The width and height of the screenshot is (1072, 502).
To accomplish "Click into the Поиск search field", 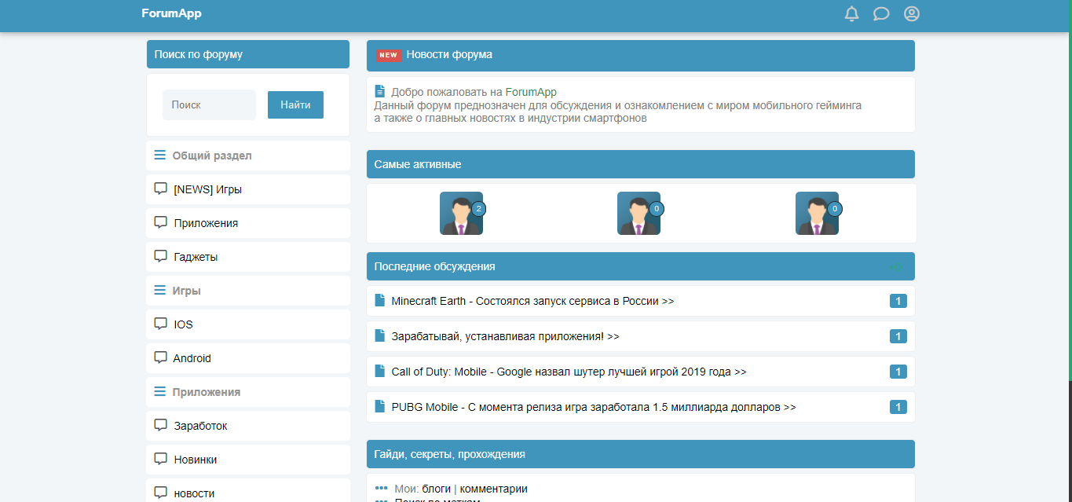I will pos(209,105).
